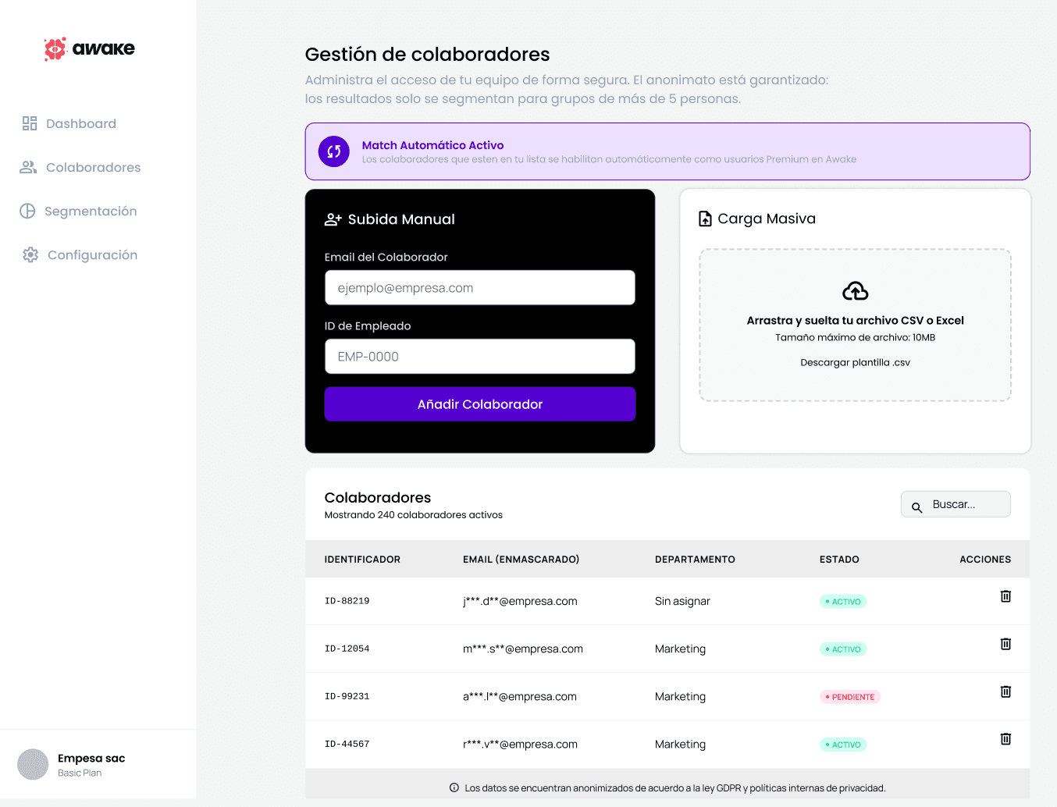Delete collaborator ID-88219 with trash icon

click(x=1005, y=596)
